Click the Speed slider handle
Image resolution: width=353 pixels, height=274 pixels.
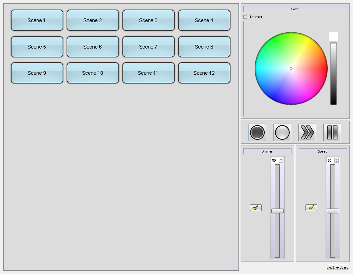(333, 211)
